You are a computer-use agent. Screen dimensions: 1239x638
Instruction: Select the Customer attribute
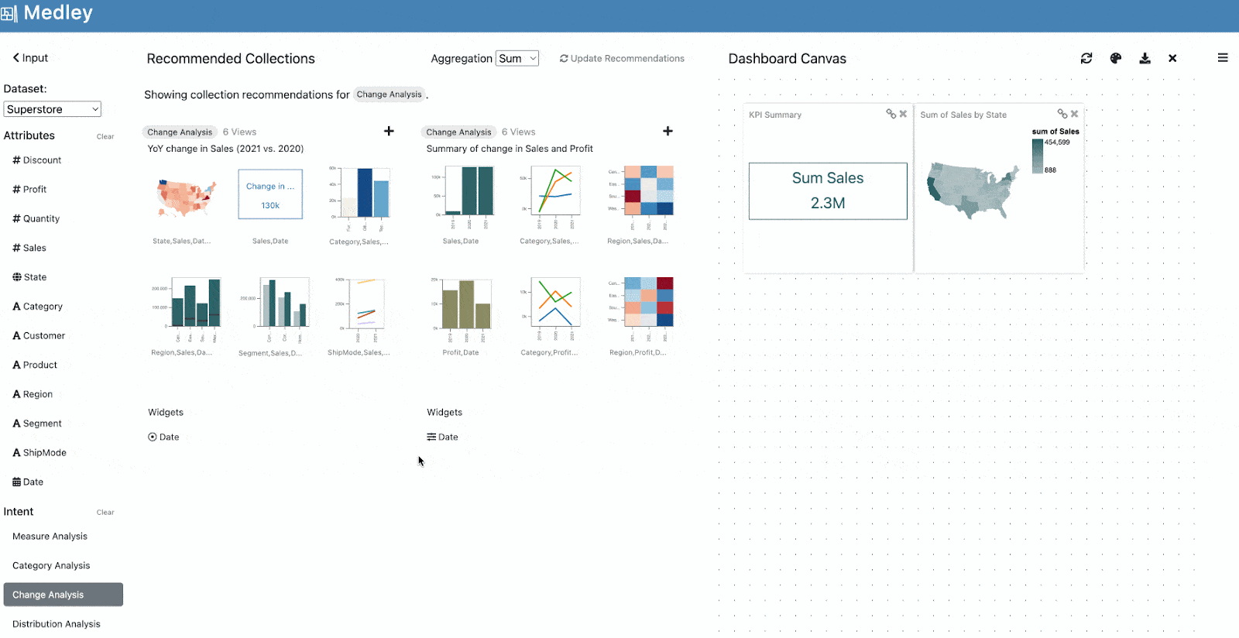[39, 336]
